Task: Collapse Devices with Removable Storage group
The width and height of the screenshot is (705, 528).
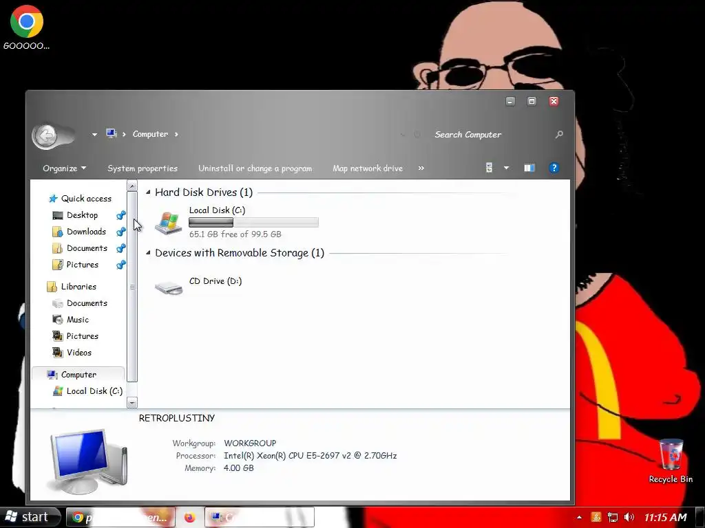Action: (x=148, y=253)
